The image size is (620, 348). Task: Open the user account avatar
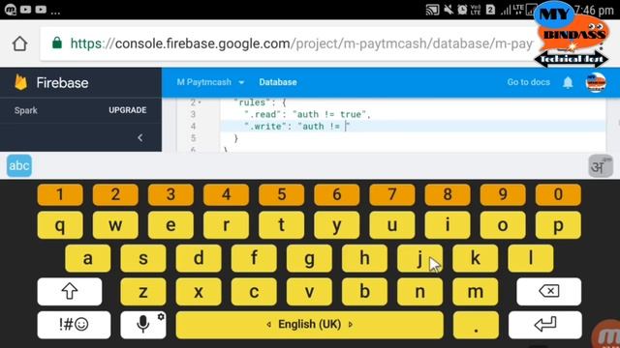596,82
